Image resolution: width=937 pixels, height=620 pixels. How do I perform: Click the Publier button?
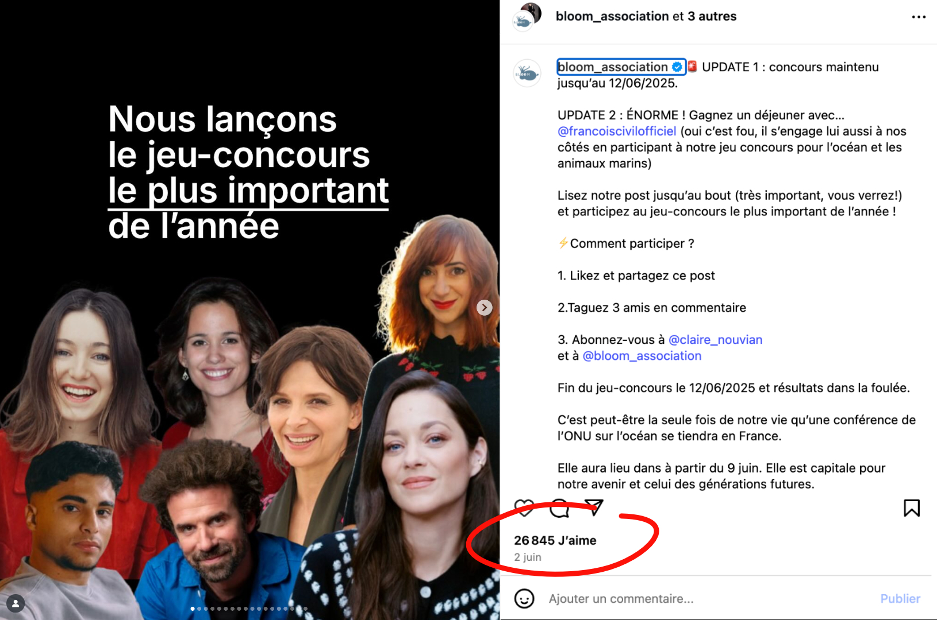point(900,599)
